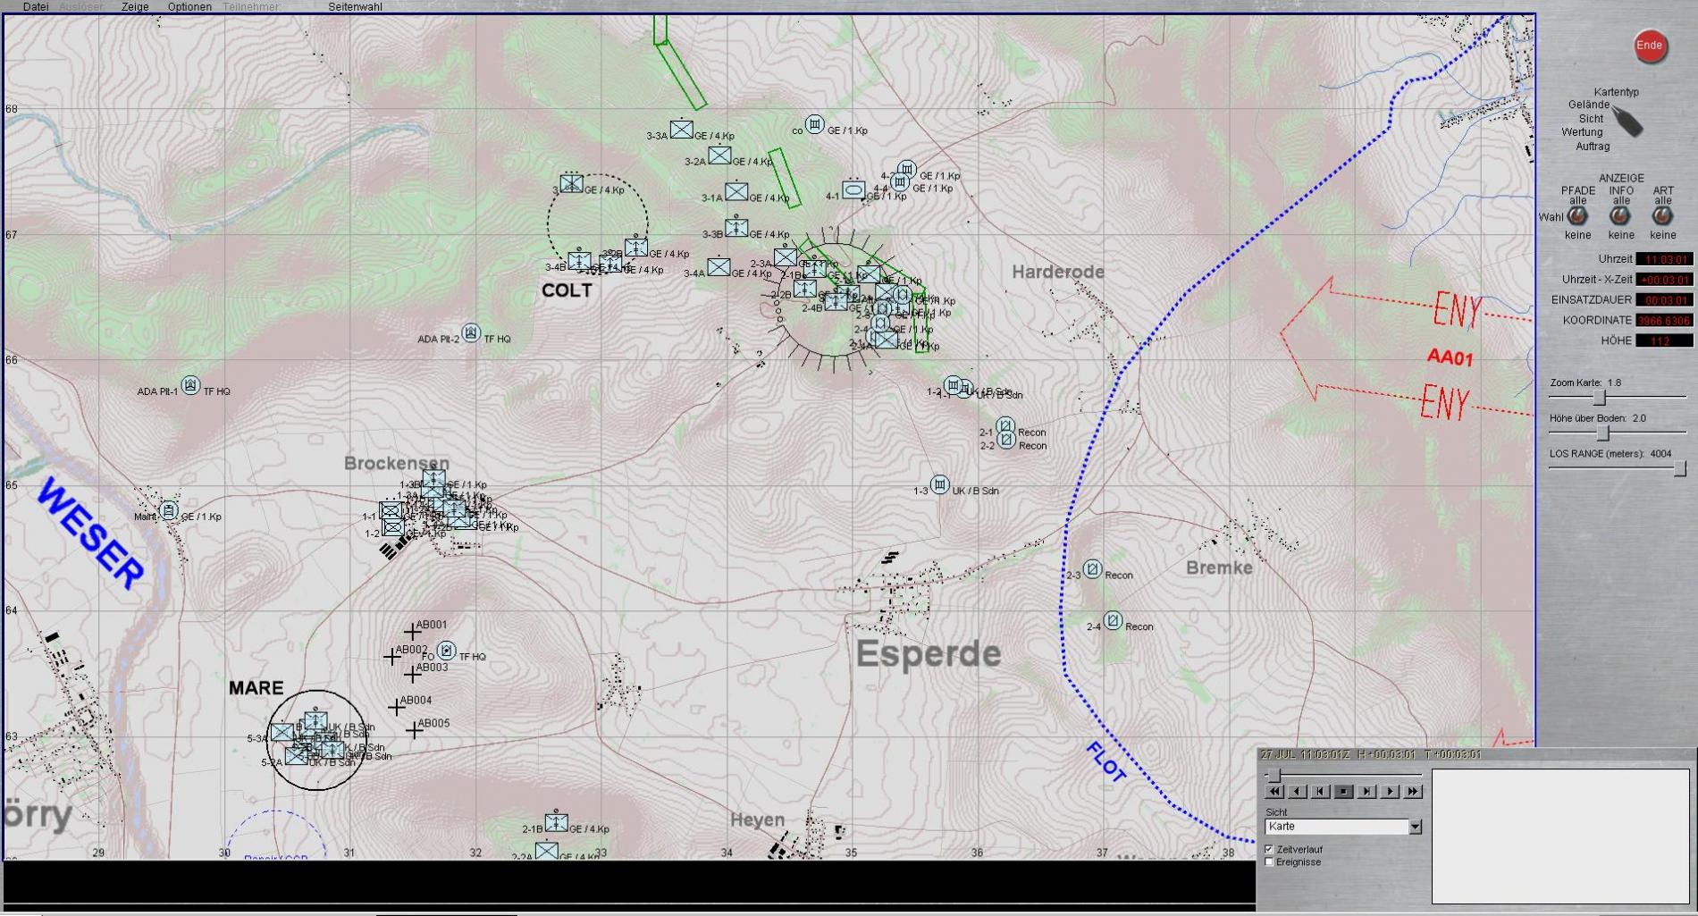Step to the next frame

click(x=1366, y=791)
